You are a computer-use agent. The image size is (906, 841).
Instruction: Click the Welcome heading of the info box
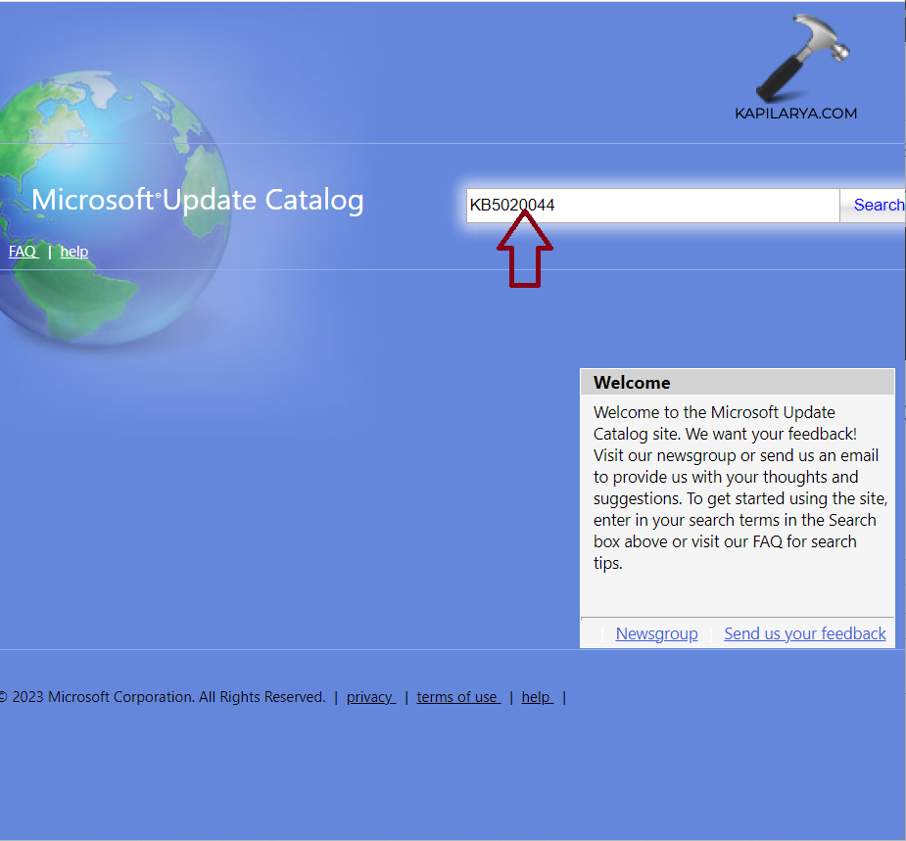[632, 383]
